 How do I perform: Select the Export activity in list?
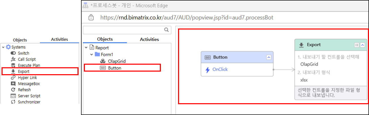click(23, 71)
